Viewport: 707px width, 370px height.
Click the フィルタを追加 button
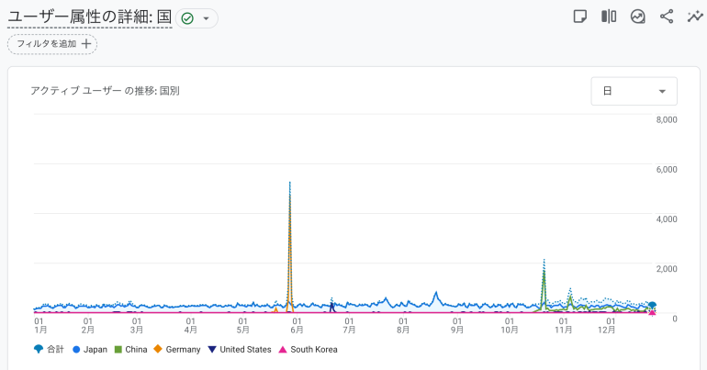point(52,43)
